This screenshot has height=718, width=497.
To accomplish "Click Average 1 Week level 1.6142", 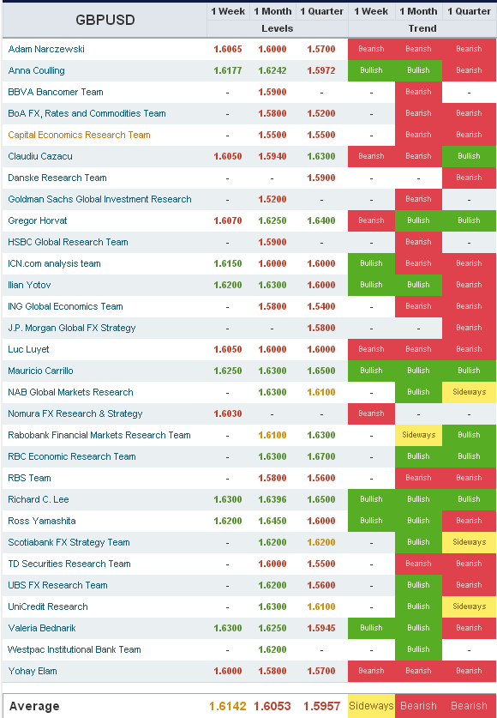I will 228,707.
